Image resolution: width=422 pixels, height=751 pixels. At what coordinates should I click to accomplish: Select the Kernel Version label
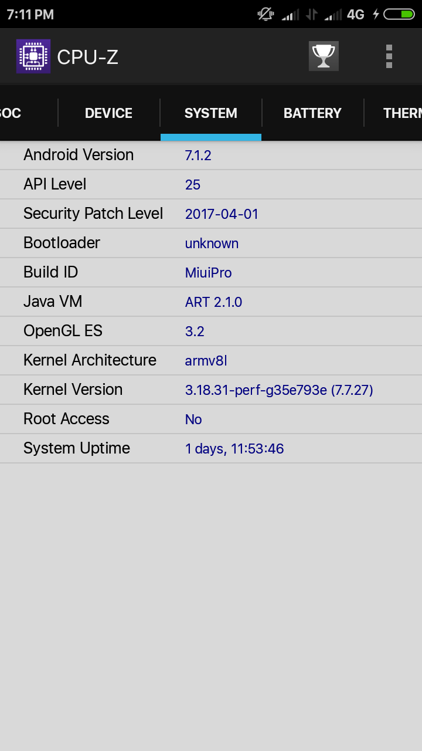click(x=73, y=390)
